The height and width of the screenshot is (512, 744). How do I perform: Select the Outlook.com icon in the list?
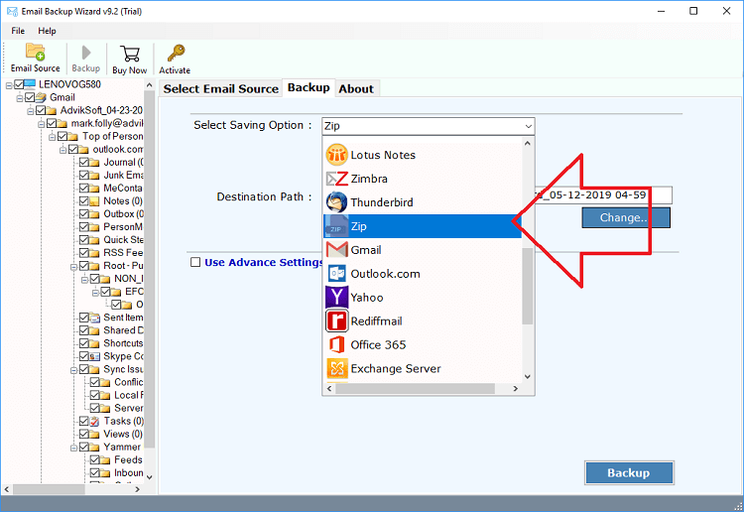[x=336, y=273]
